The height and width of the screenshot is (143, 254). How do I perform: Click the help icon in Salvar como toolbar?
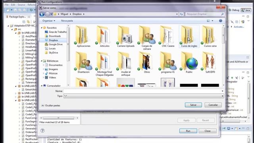pyautogui.click(x=221, y=21)
